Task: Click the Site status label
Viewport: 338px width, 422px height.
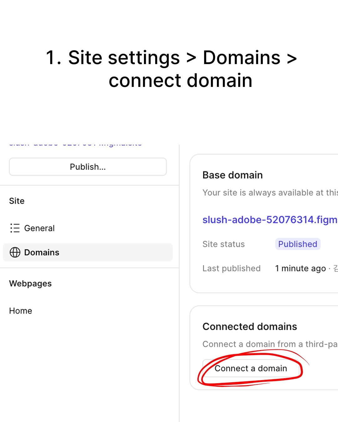Action: (223, 244)
